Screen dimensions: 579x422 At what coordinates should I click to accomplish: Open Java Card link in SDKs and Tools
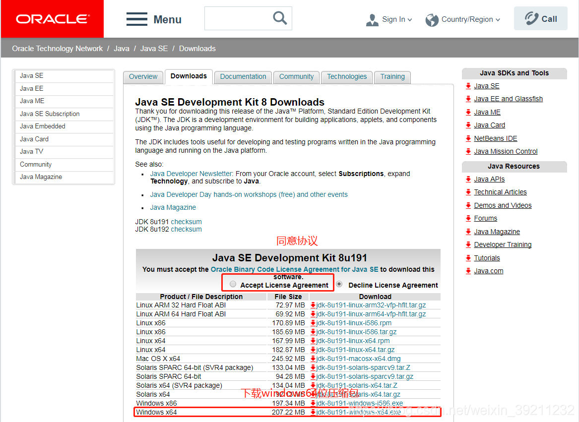click(x=489, y=125)
